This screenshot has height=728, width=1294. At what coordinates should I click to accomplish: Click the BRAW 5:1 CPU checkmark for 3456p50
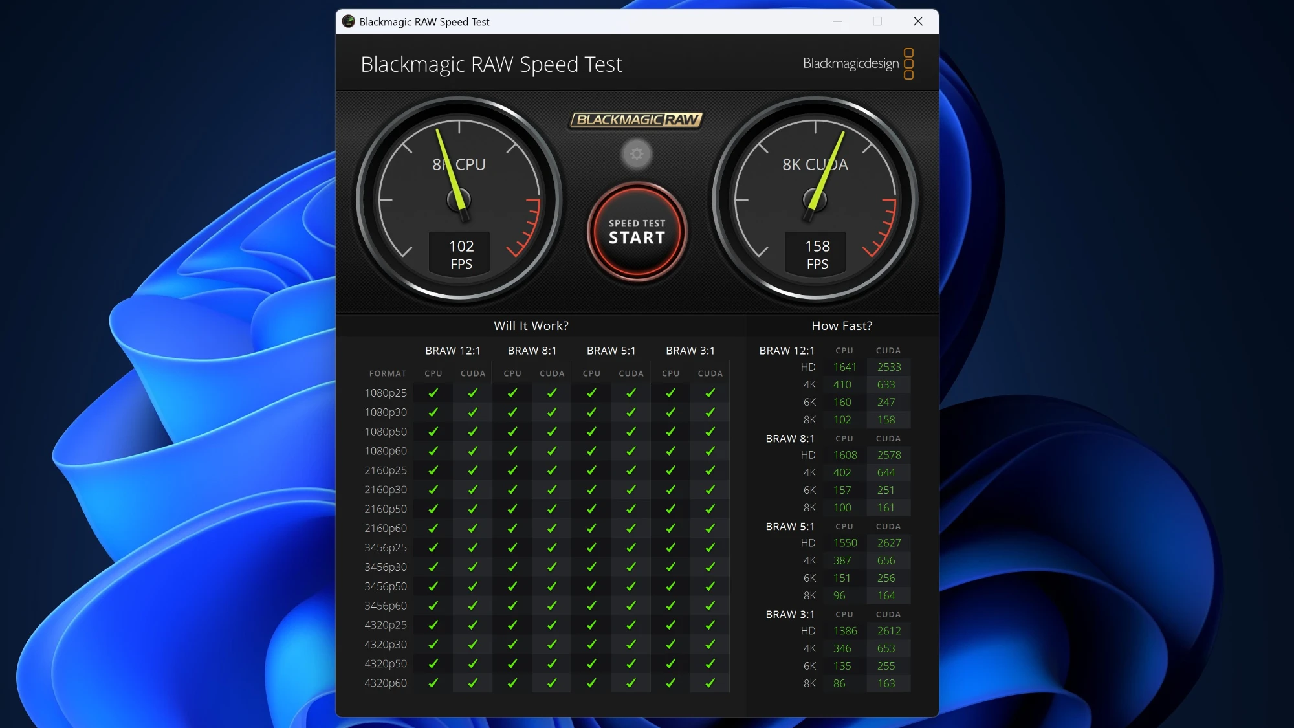tap(591, 586)
